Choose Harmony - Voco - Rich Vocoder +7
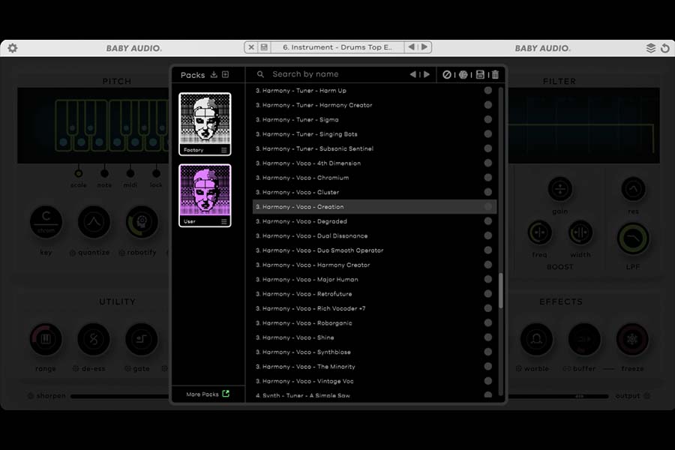 [x=374, y=308]
